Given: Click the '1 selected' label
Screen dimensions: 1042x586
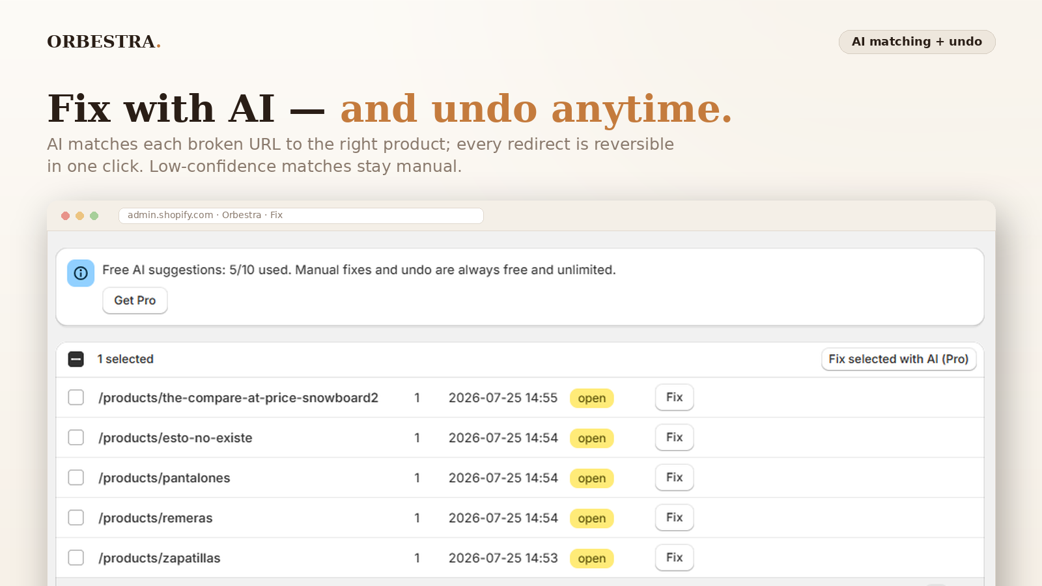Looking at the screenshot, I should [x=126, y=359].
